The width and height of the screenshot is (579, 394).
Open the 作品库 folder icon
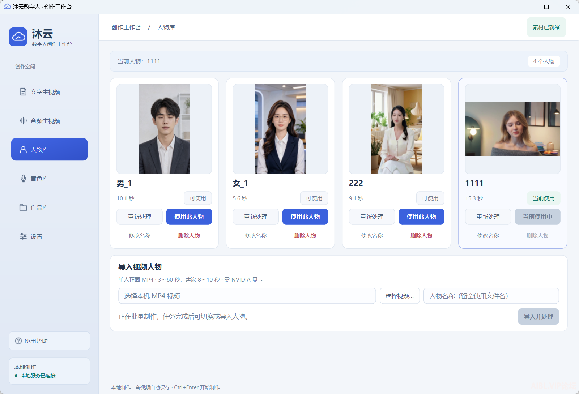(x=23, y=207)
